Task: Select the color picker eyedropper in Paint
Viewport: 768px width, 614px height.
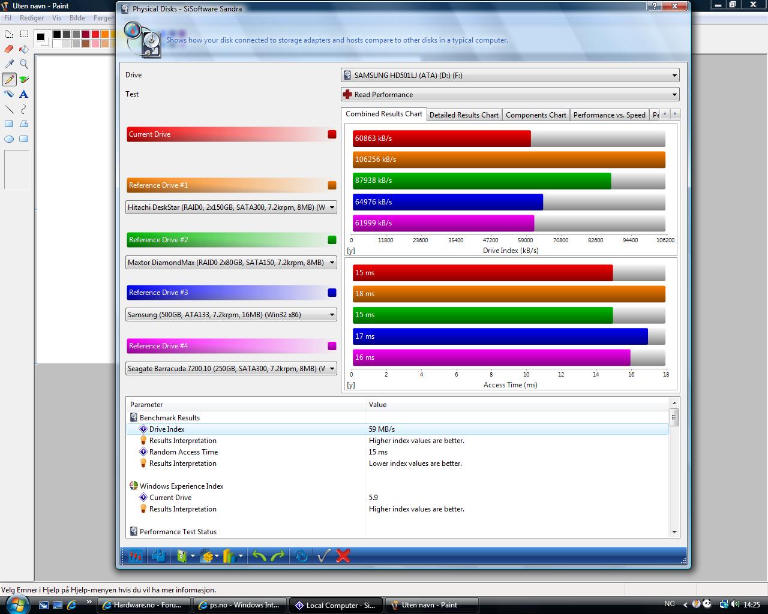Action: tap(9, 64)
